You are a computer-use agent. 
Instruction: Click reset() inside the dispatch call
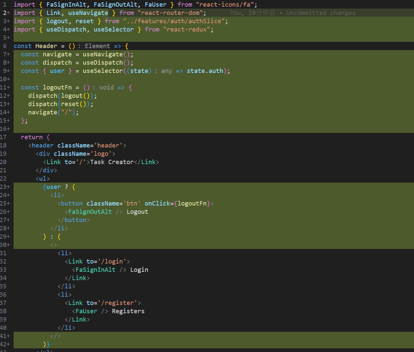click(74, 104)
